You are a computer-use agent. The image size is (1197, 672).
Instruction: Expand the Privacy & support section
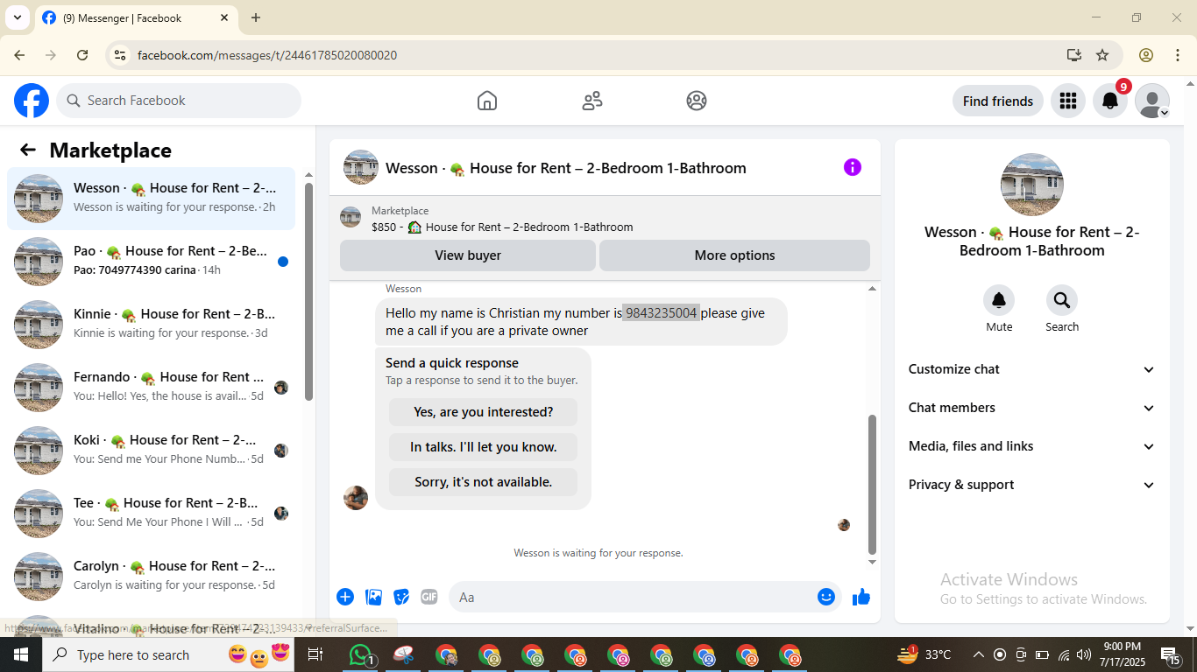tap(1032, 485)
